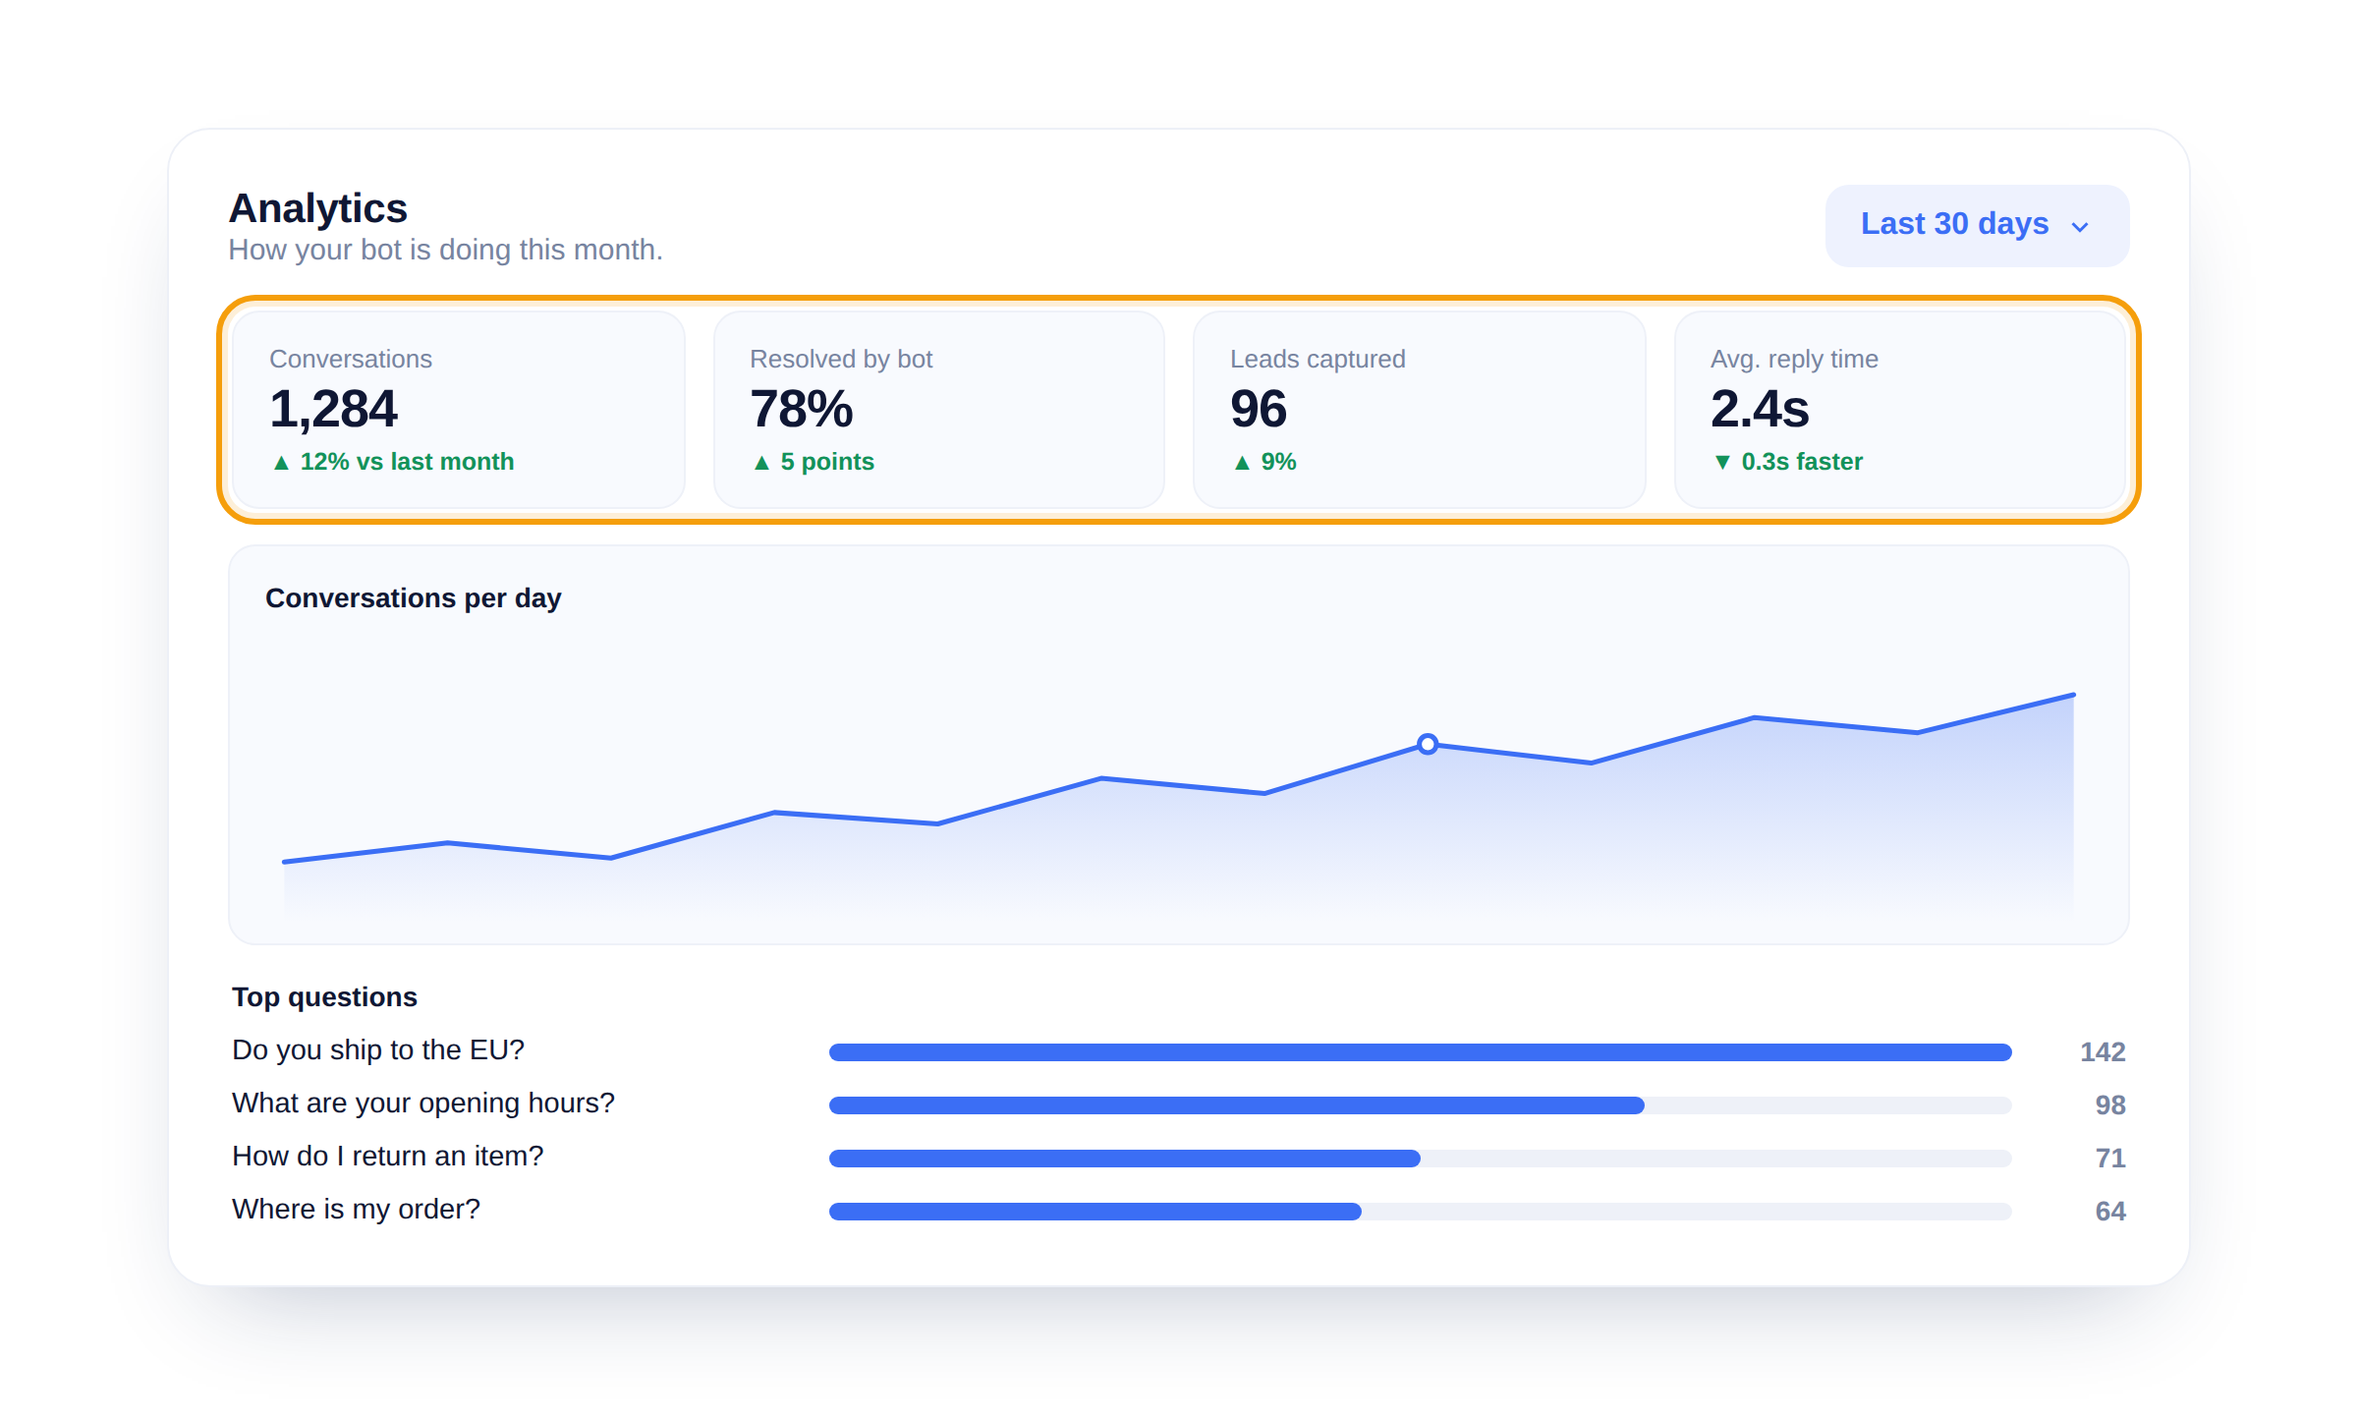Click the up arrow next to 9%

click(1242, 462)
